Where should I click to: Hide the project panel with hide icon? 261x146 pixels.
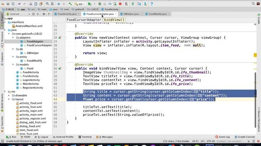[x=49, y=14]
